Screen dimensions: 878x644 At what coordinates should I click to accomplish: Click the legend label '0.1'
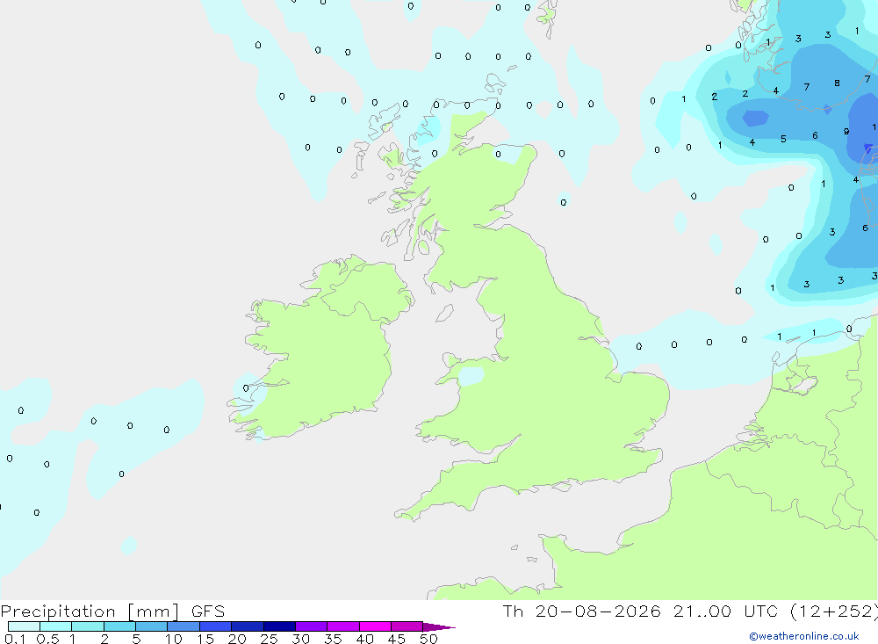click(x=15, y=639)
